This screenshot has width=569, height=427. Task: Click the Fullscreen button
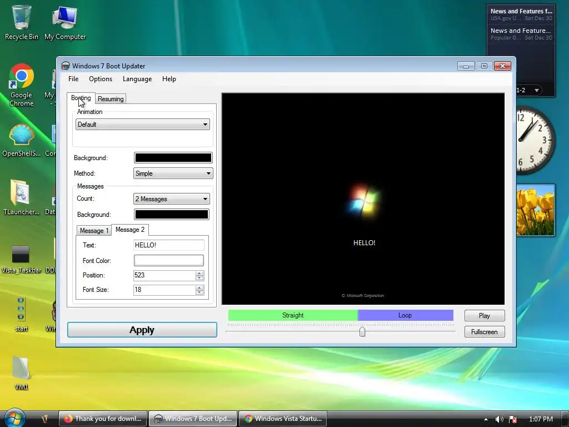click(485, 331)
